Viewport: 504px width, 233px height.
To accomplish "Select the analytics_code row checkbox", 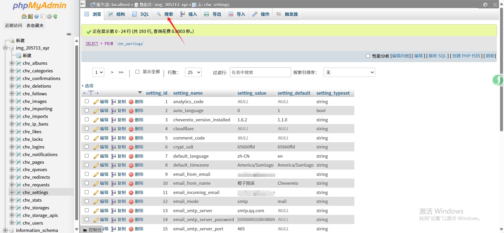I will tap(87, 101).
